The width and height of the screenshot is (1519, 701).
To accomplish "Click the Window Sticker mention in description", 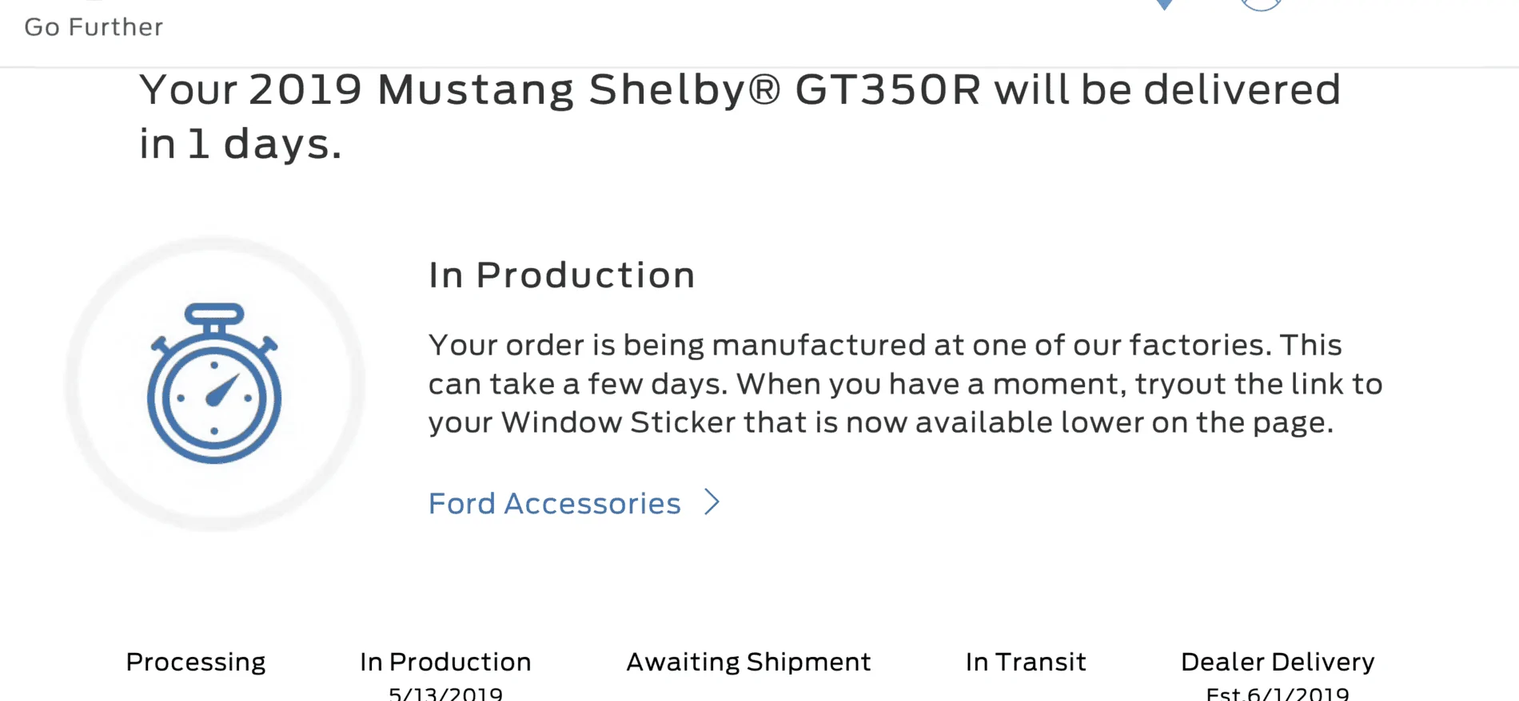I will point(619,422).
